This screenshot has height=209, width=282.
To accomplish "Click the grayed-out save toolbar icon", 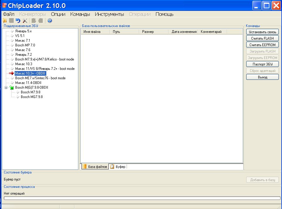I will coord(11,21).
